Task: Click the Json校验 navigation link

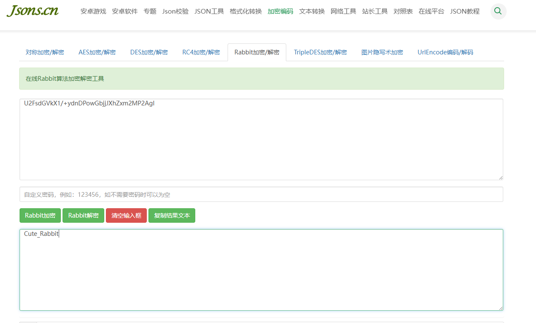Action: click(x=175, y=11)
